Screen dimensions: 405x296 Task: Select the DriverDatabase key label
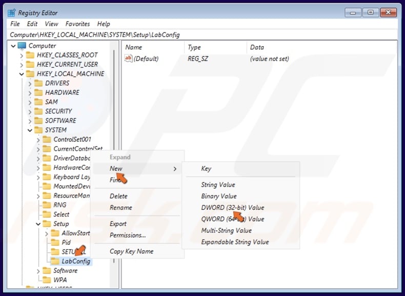72,158
